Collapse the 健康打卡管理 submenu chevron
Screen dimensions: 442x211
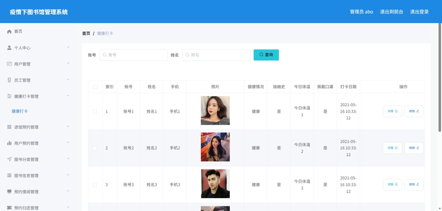(68, 96)
